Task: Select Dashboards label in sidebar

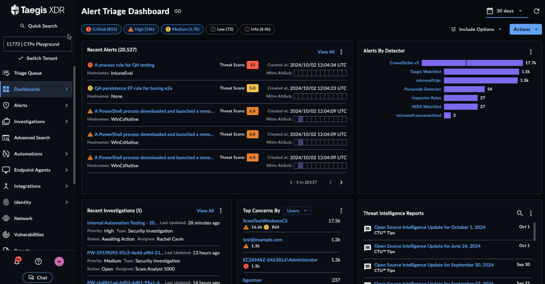Action: click(x=27, y=89)
